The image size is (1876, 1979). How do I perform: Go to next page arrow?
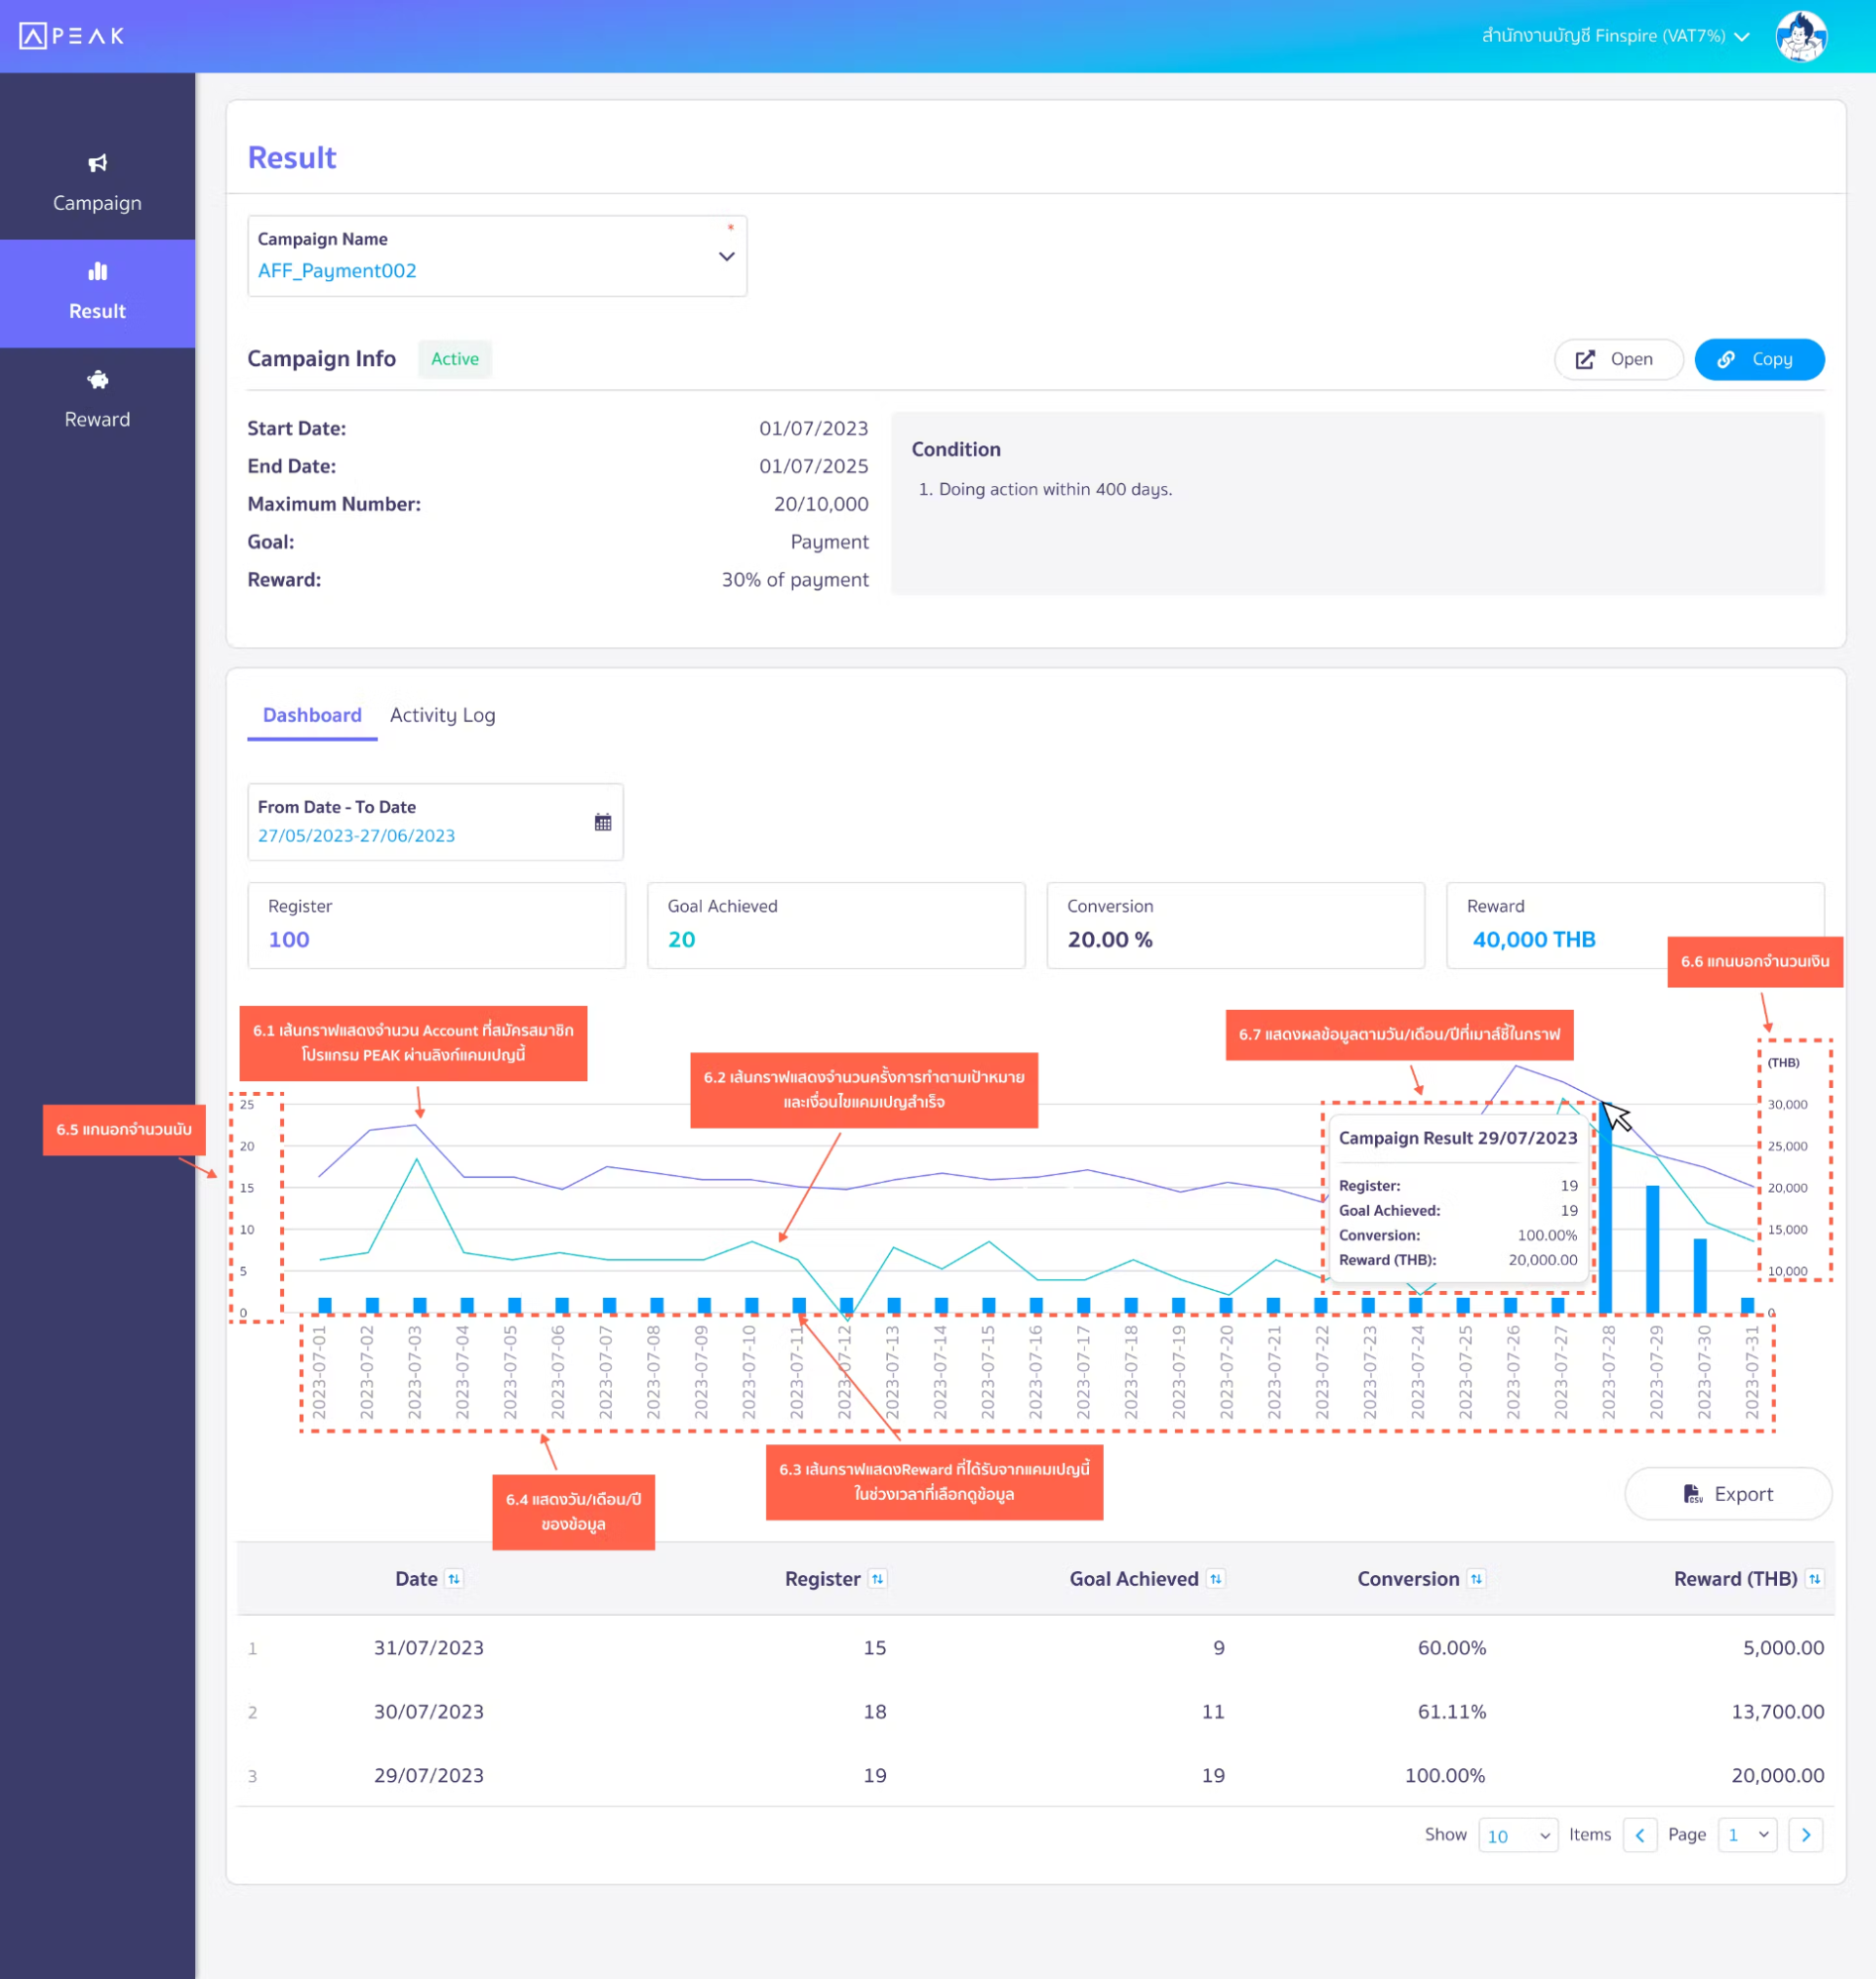coord(1805,1834)
